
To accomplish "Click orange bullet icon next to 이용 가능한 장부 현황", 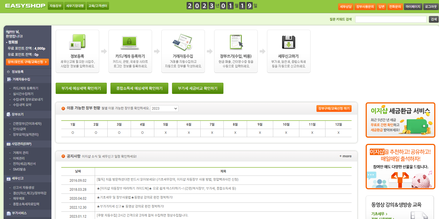I will pos(63,108).
